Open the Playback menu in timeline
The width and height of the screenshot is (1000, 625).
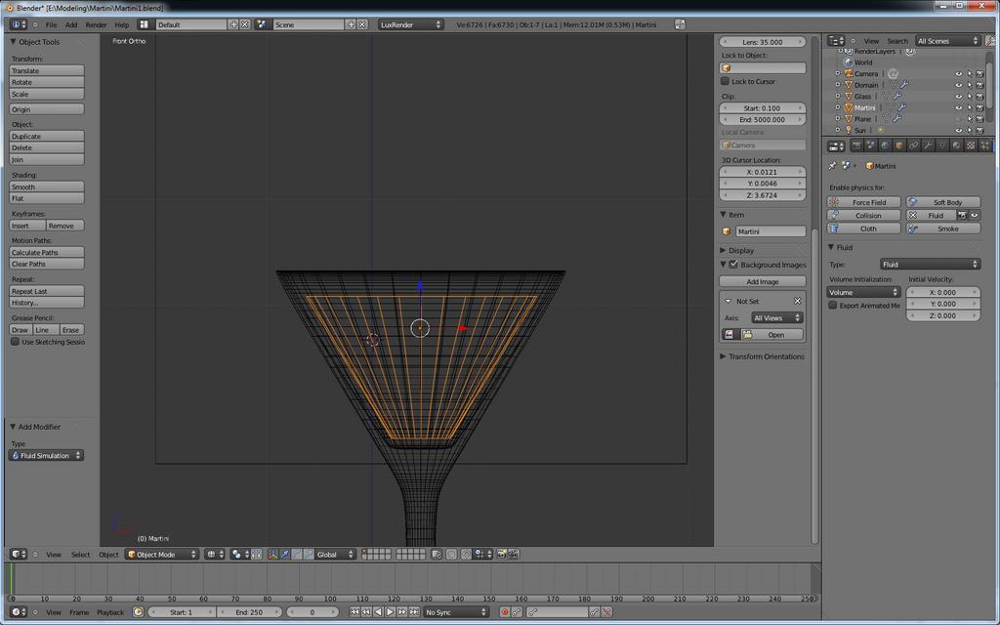click(110, 612)
